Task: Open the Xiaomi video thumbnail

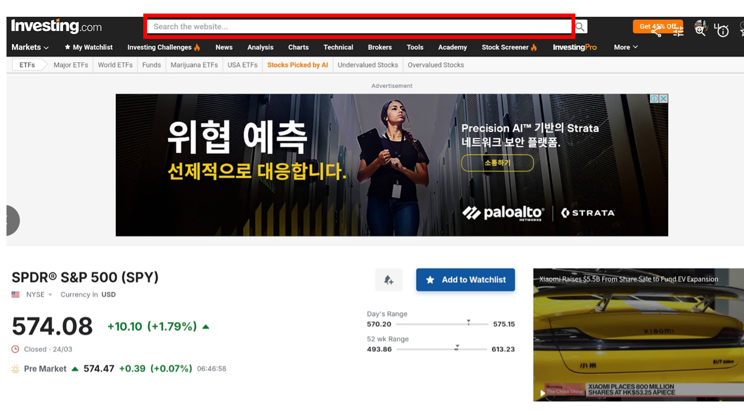Action: click(x=639, y=335)
